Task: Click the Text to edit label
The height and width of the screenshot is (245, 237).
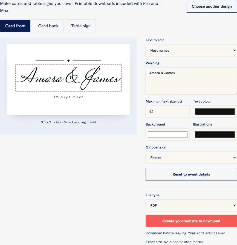Action: pyautogui.click(x=155, y=40)
